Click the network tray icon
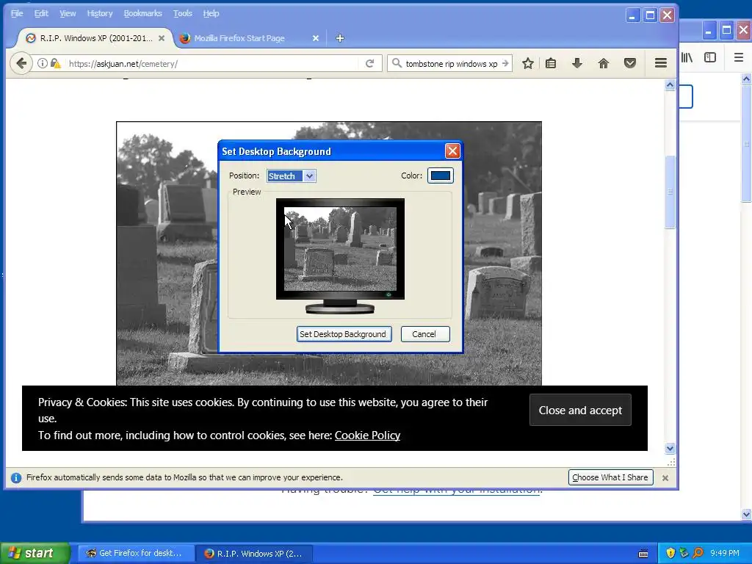The height and width of the screenshot is (564, 752). click(x=684, y=553)
